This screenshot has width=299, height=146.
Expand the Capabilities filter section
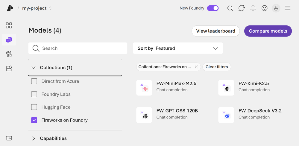coord(34,139)
